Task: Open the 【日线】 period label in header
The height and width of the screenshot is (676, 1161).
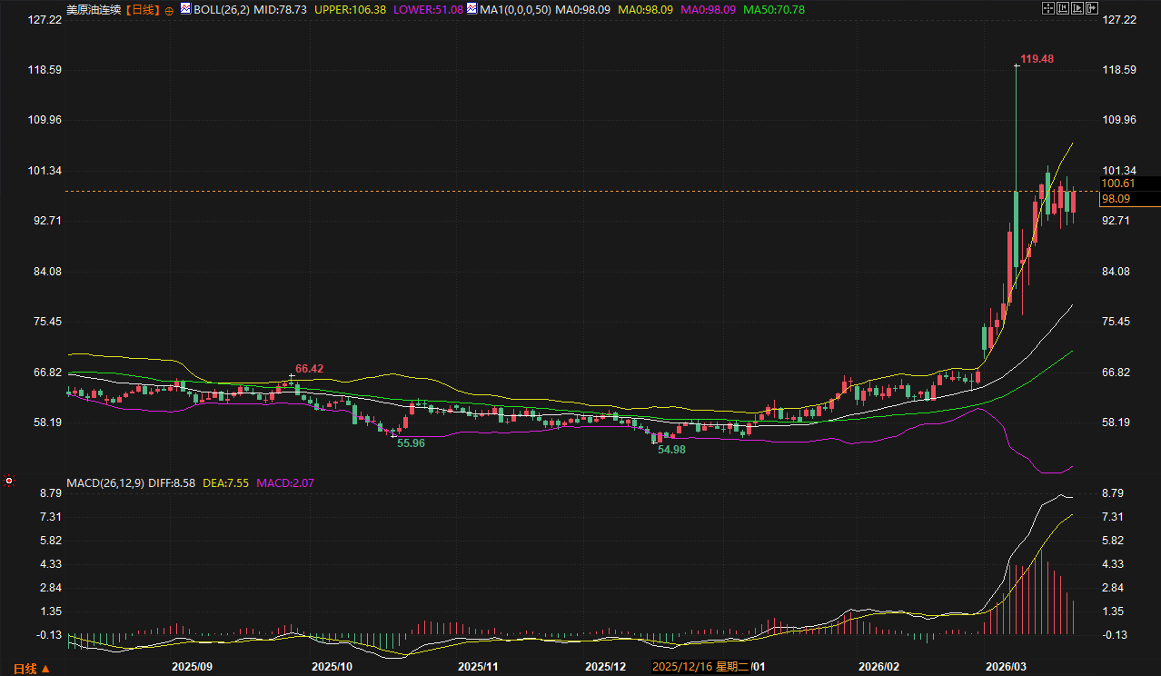Action: pyautogui.click(x=140, y=10)
